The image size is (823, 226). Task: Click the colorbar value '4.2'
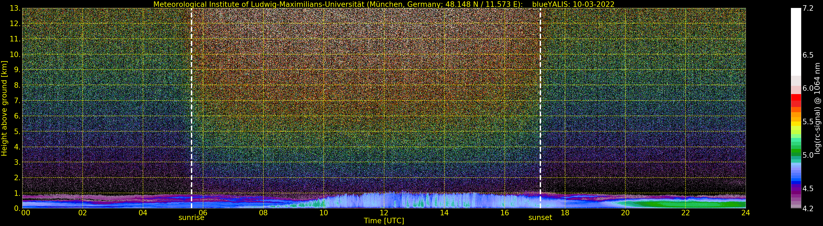[808, 208]
